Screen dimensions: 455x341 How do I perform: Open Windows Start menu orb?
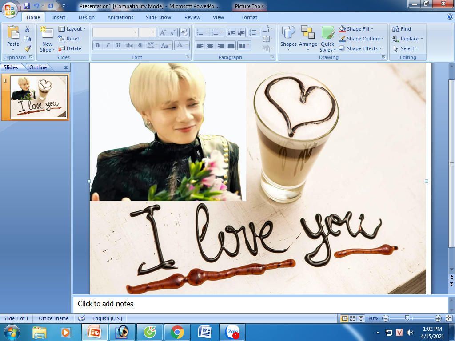point(12,332)
